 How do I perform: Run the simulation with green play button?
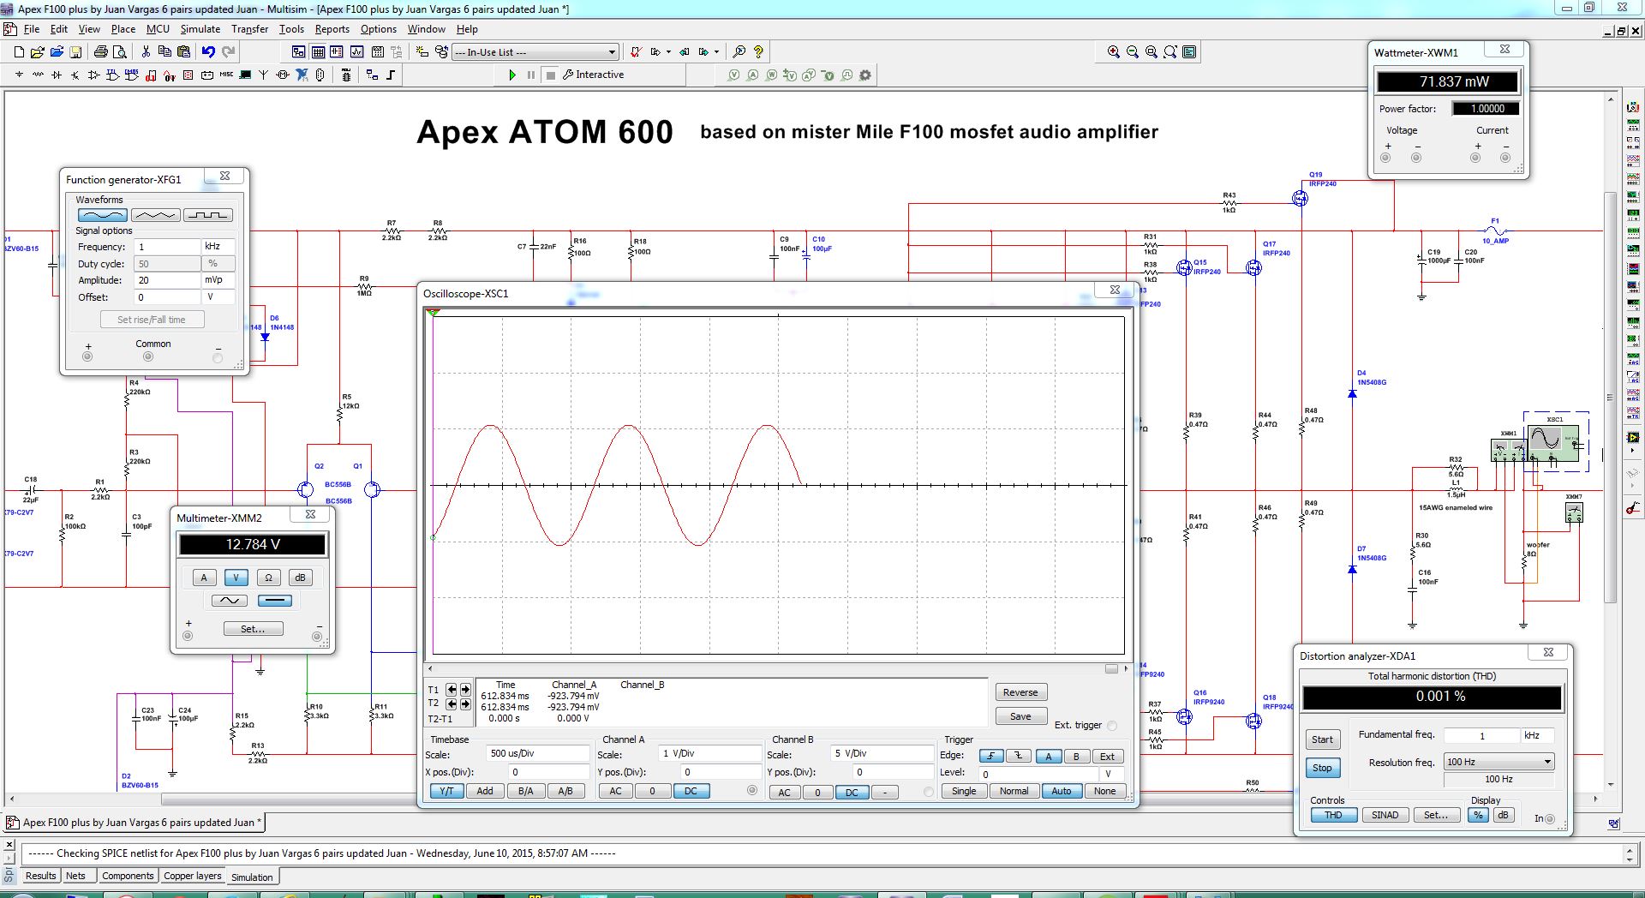pos(512,75)
